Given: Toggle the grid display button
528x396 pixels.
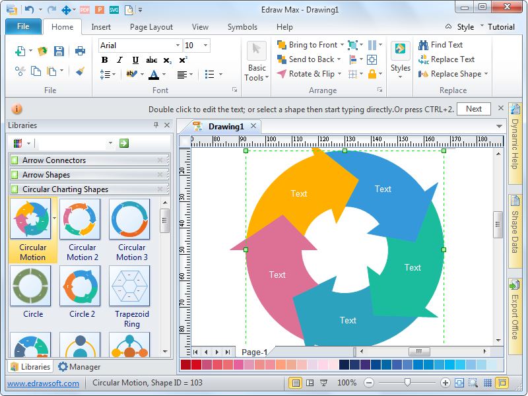Looking at the screenshot, I should (487, 381).
